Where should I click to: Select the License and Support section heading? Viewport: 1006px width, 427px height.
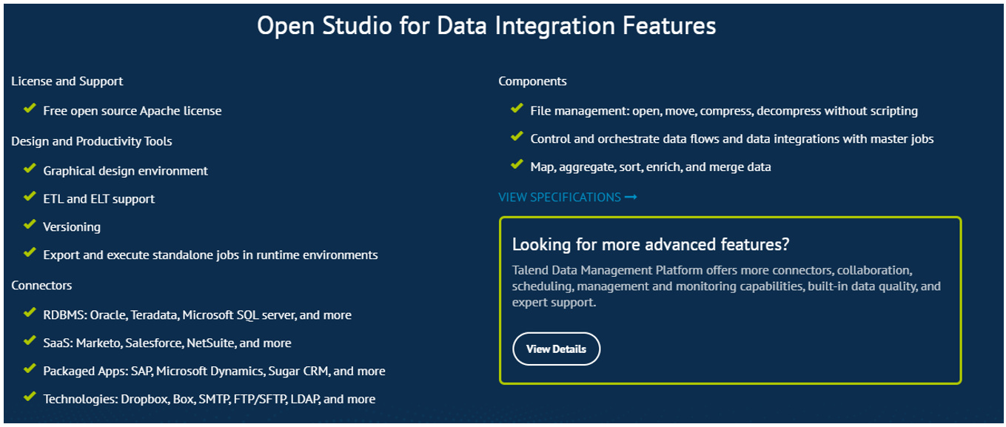click(67, 81)
